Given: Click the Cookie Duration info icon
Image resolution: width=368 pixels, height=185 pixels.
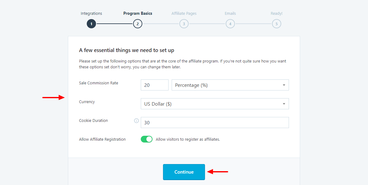Looking at the screenshot, I should pos(136,121).
